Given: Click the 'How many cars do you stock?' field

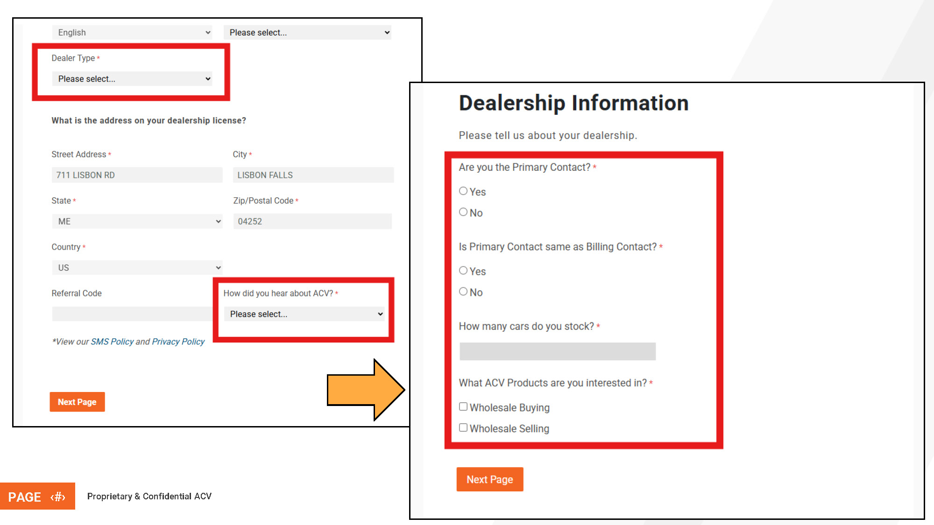Looking at the screenshot, I should pos(557,351).
